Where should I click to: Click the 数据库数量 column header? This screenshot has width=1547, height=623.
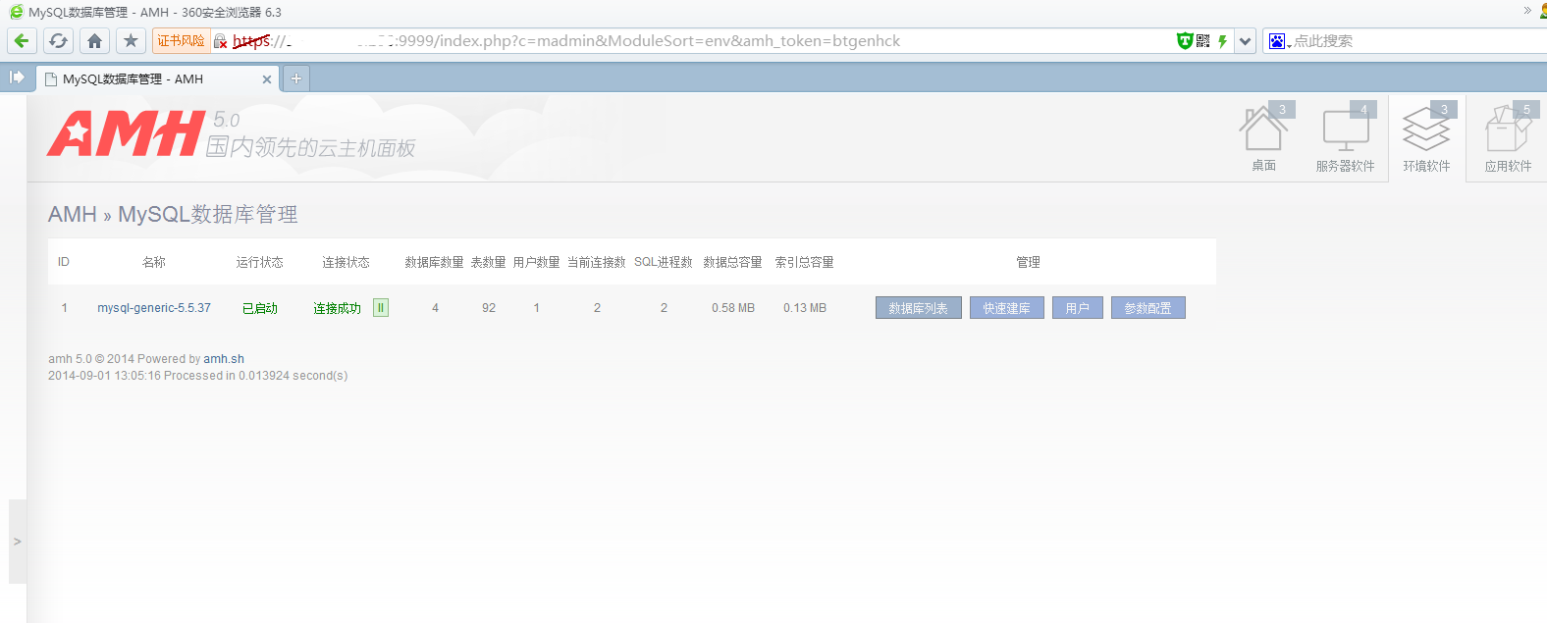[434, 262]
